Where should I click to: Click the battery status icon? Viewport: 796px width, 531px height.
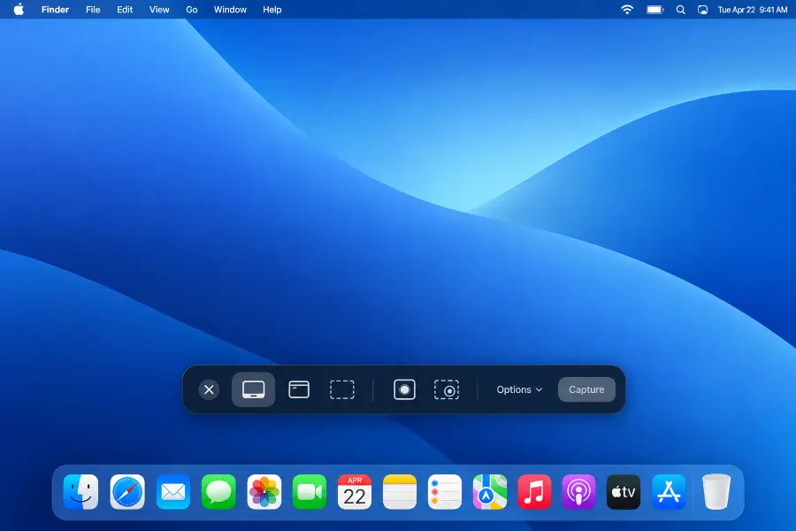654,10
